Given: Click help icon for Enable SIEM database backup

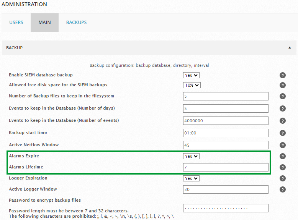Looking at the screenshot, I should click(283, 75).
